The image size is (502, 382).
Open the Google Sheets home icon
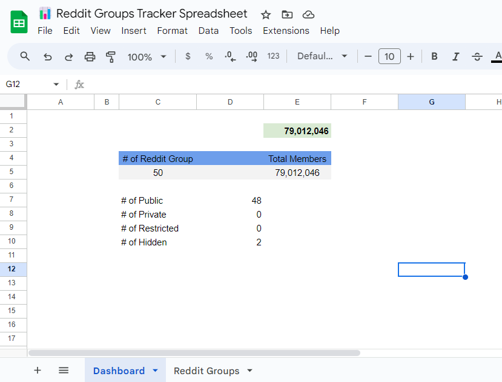(x=19, y=22)
